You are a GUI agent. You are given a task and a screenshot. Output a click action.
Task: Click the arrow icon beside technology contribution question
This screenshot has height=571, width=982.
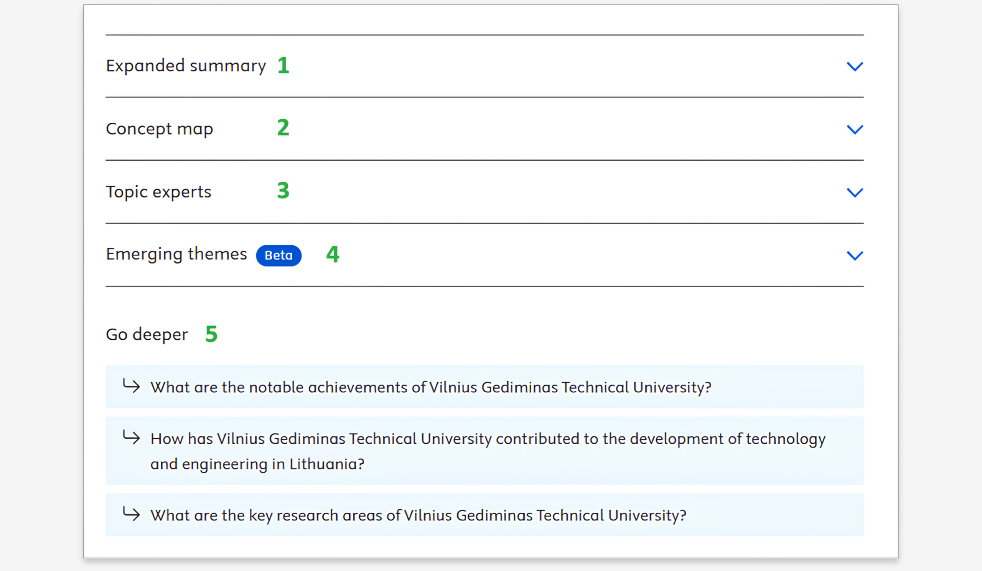pos(131,437)
